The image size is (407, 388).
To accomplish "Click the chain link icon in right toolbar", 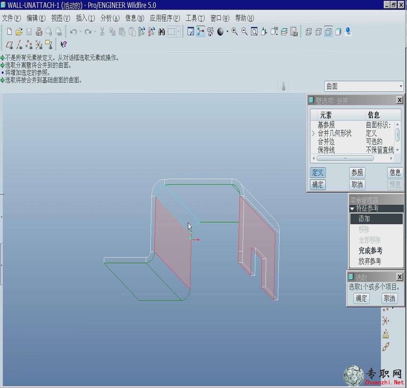I will coord(386,346).
